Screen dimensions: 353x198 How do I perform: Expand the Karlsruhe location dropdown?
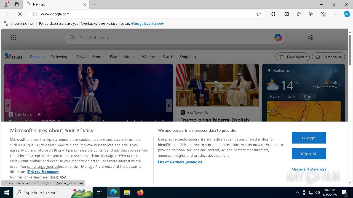coord(293,71)
